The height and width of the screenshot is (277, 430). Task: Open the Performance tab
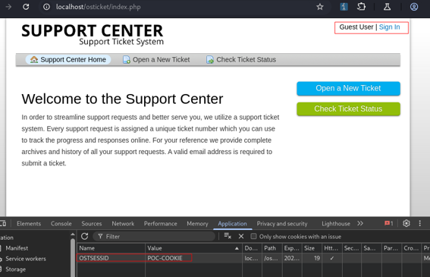(x=161, y=223)
